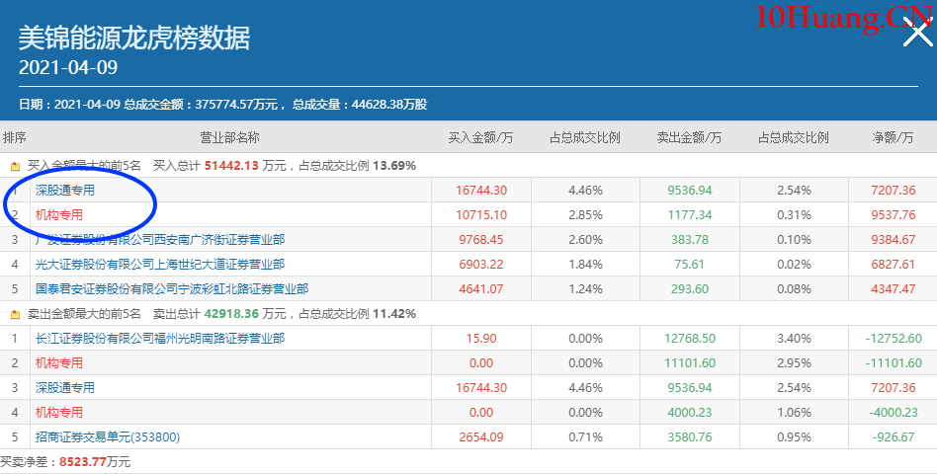This screenshot has height=474, width=937.
Task: Select sell amount 11101.60
Action: click(690, 363)
